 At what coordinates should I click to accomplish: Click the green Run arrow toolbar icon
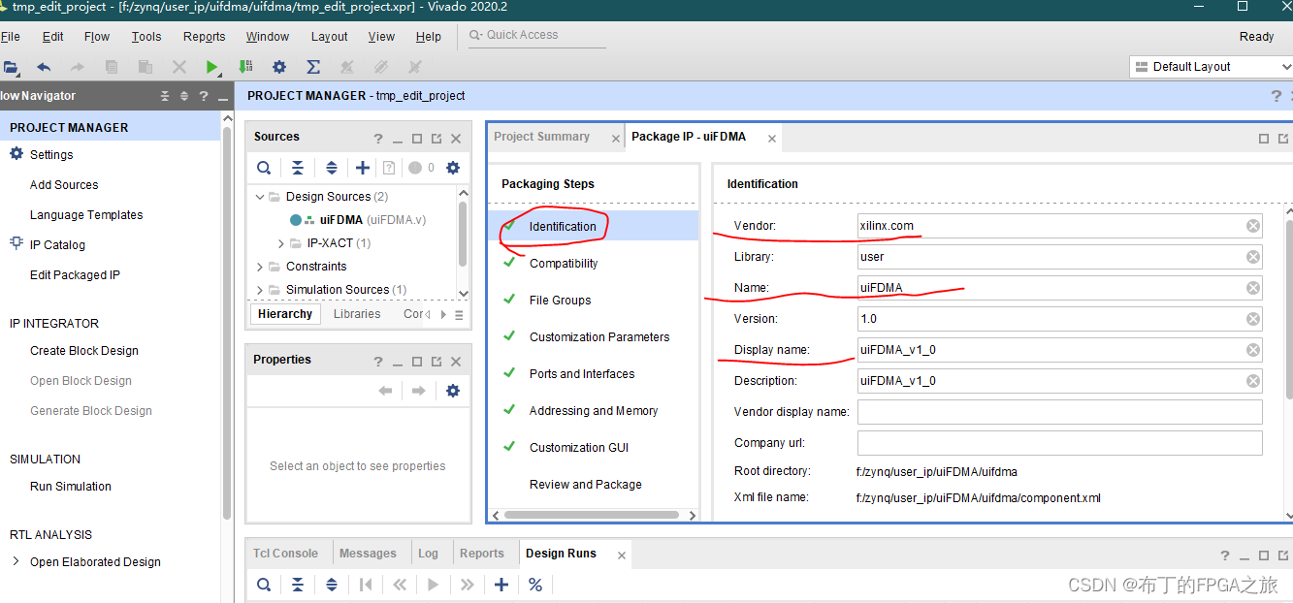coord(211,67)
